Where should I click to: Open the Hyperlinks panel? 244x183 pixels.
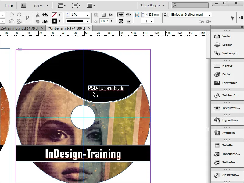click(226, 120)
